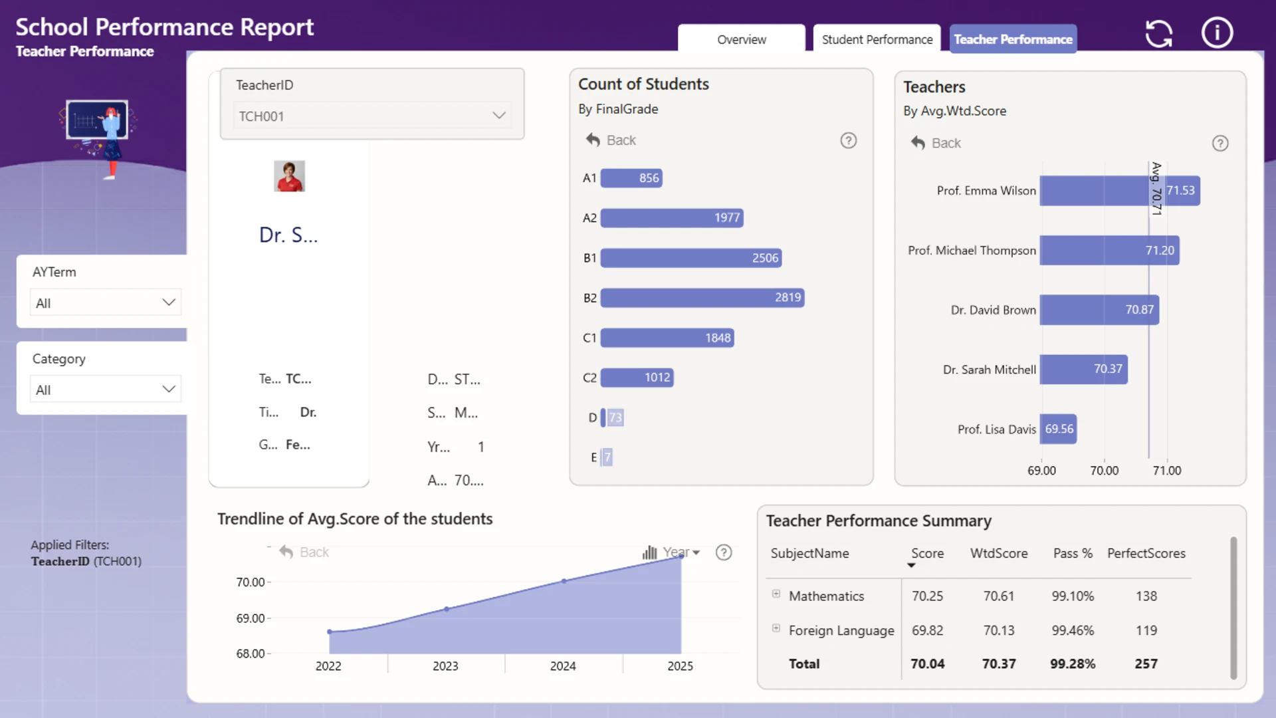Switch to the Student Performance tab
Image resolution: width=1276 pixels, height=718 pixels.
click(877, 39)
